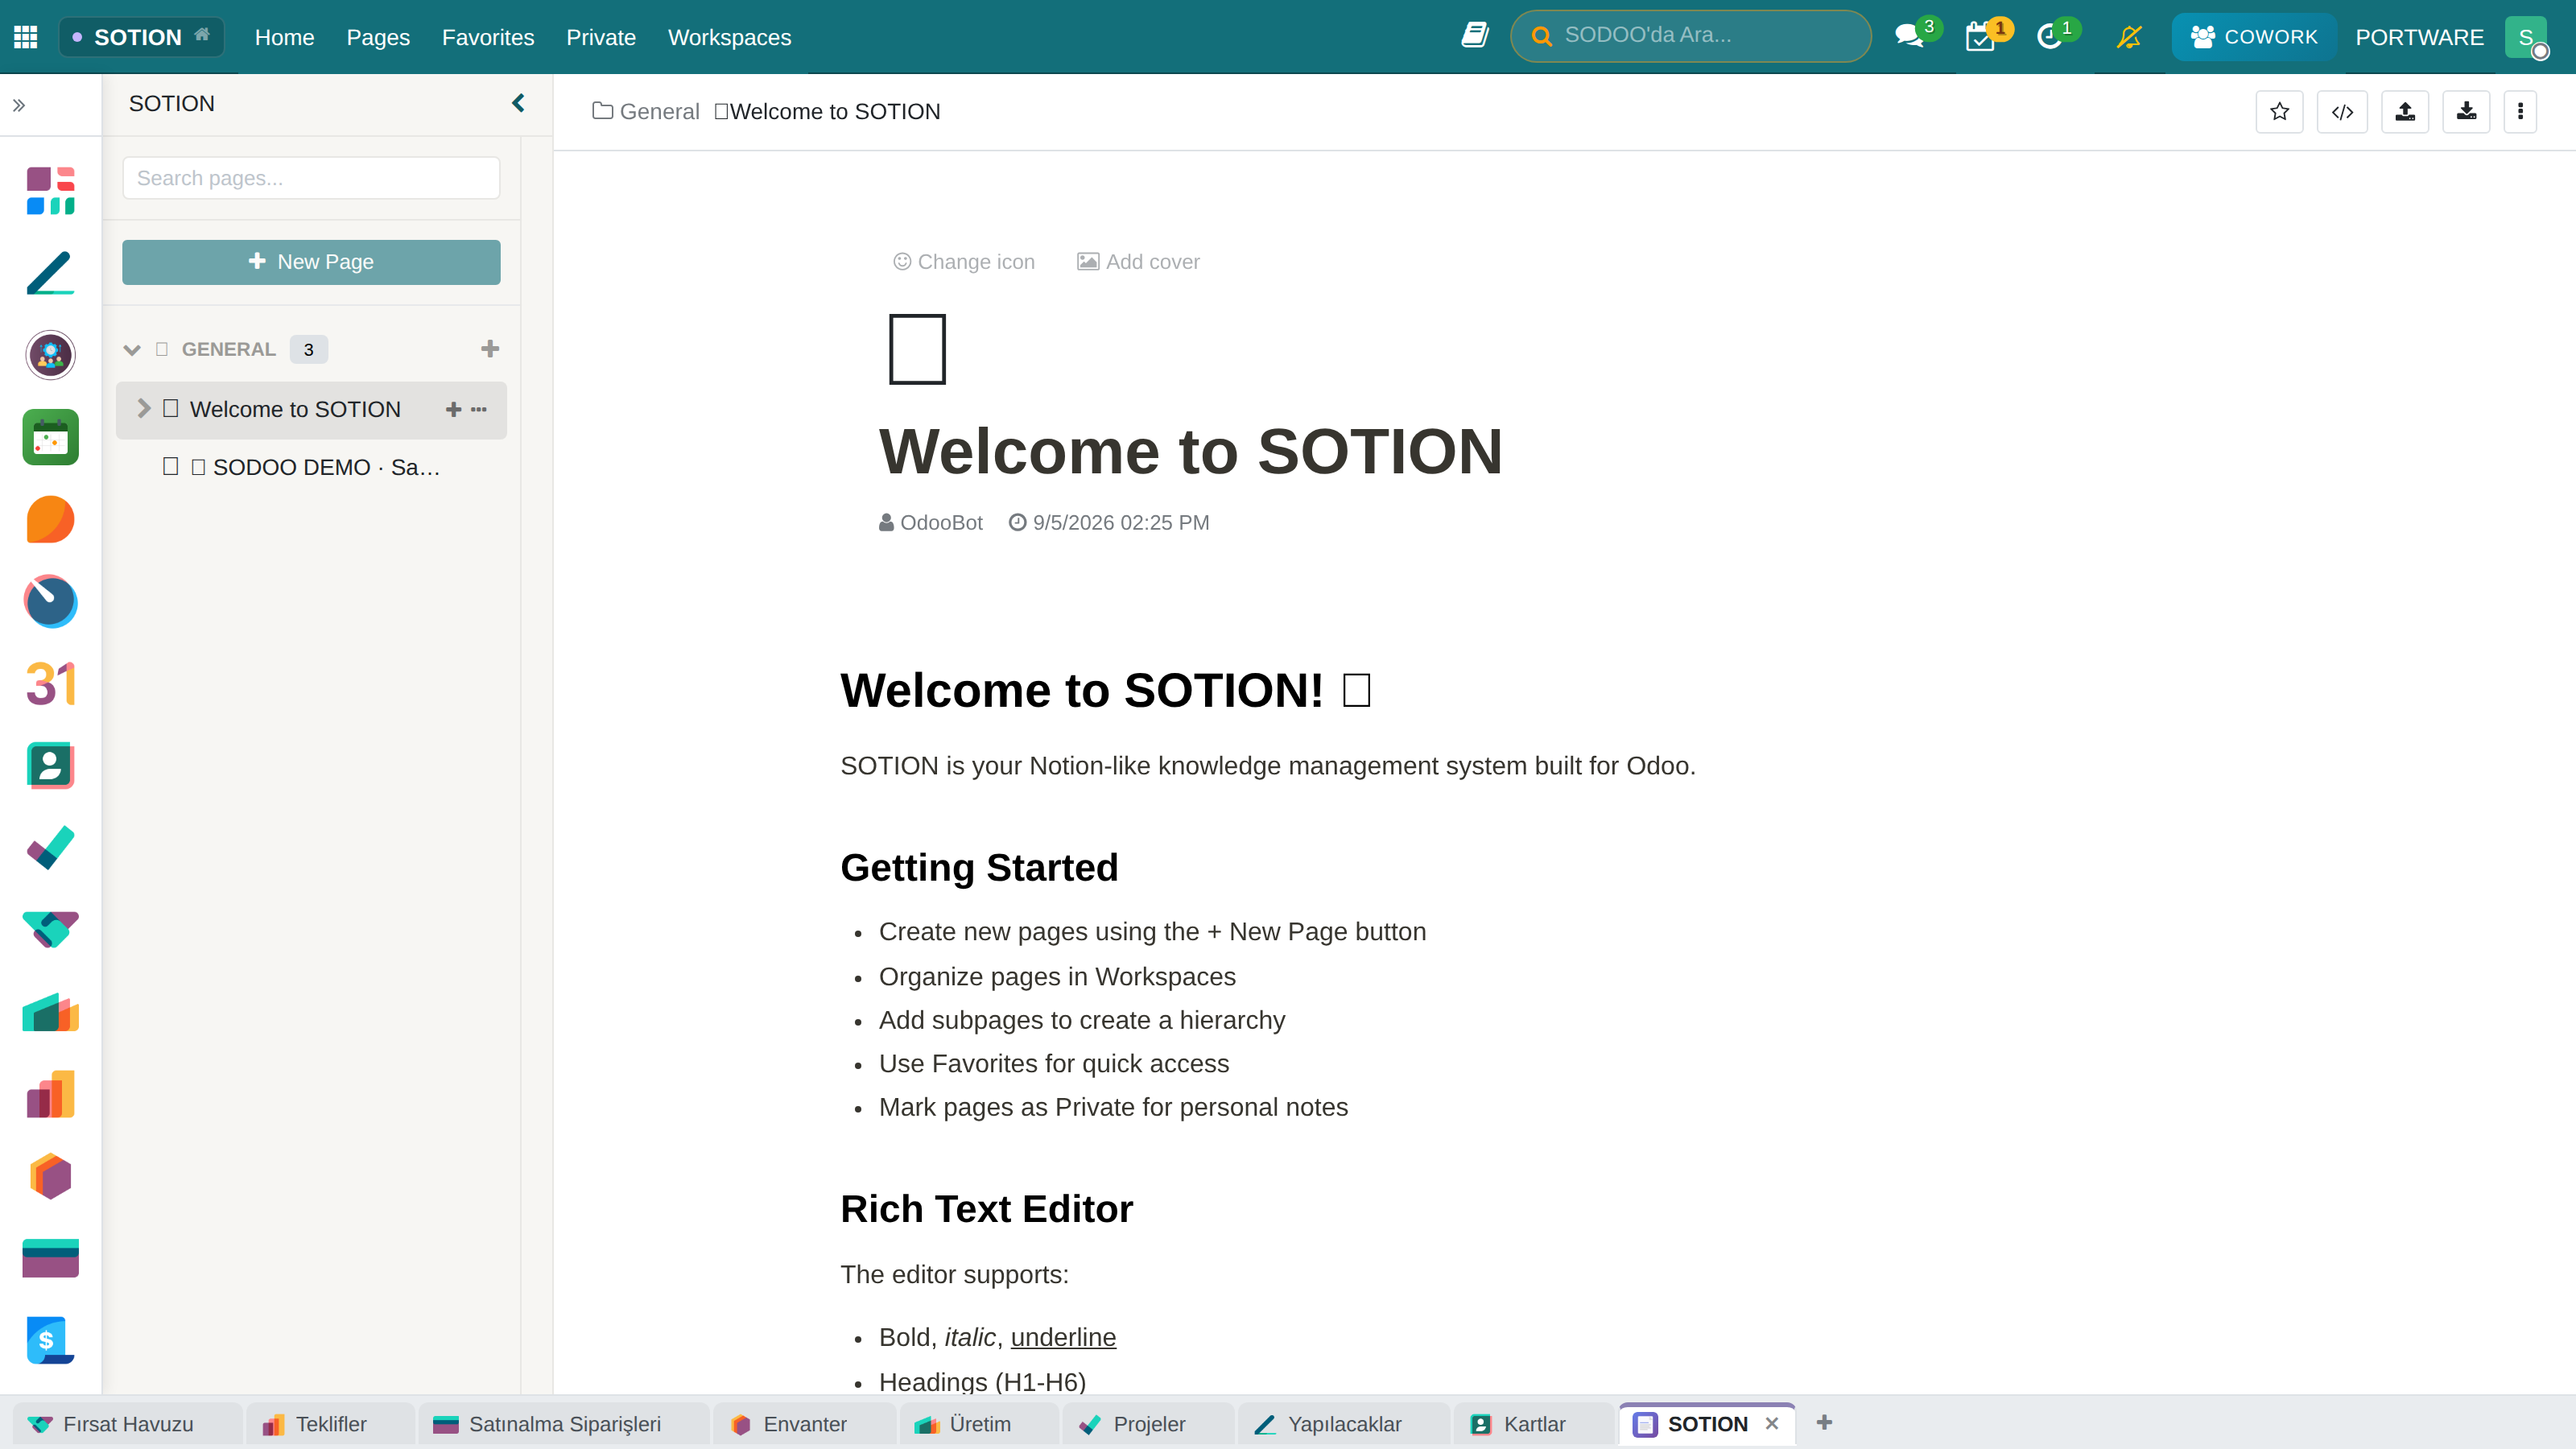The height and width of the screenshot is (1449, 2576).
Task: Open the chat messages icon with badge 3
Action: 1910,36
